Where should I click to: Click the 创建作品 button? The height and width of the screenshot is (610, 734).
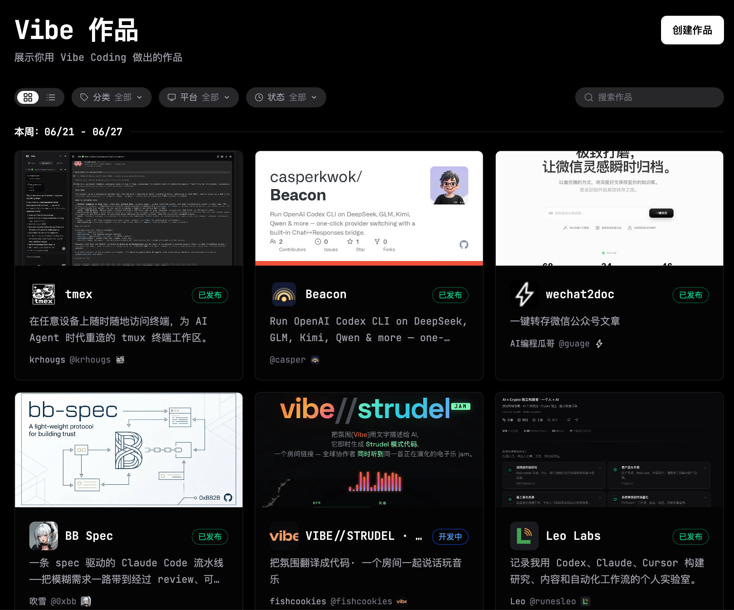coord(692,30)
